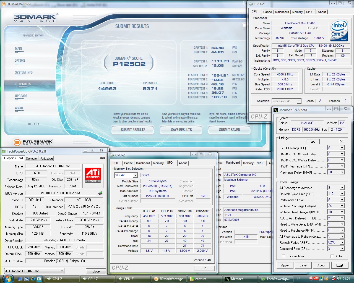
Task: Open Refresh Cycle Time (tRFC) dropdown
Action: point(342,194)
